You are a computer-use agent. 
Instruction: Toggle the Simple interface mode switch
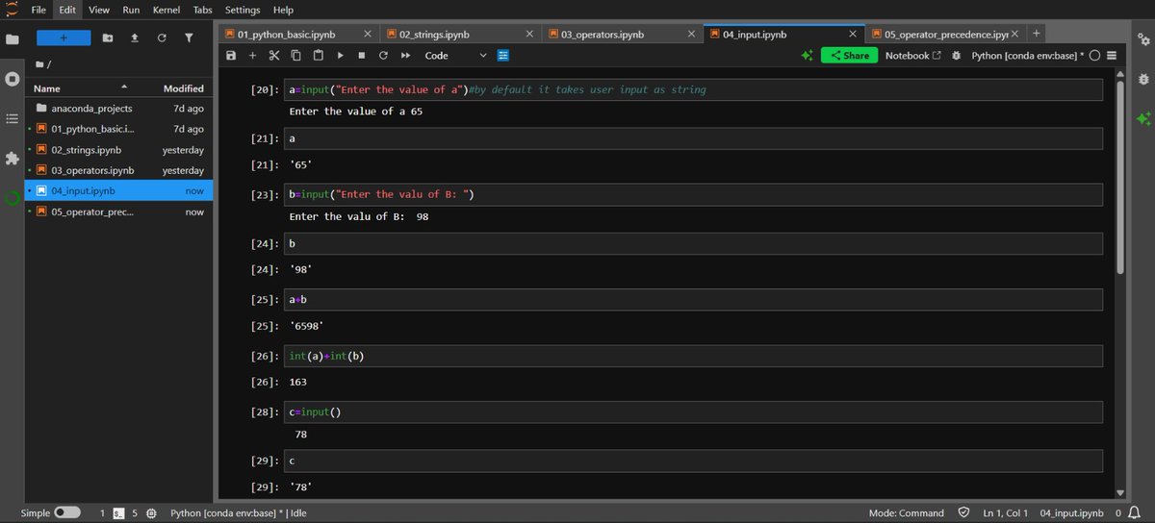coord(67,513)
